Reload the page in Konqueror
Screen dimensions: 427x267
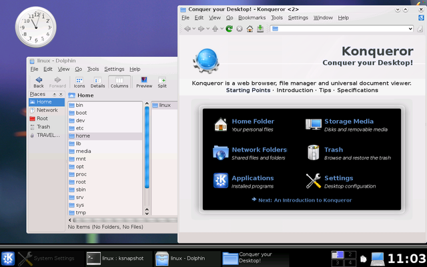pyautogui.click(x=230, y=29)
